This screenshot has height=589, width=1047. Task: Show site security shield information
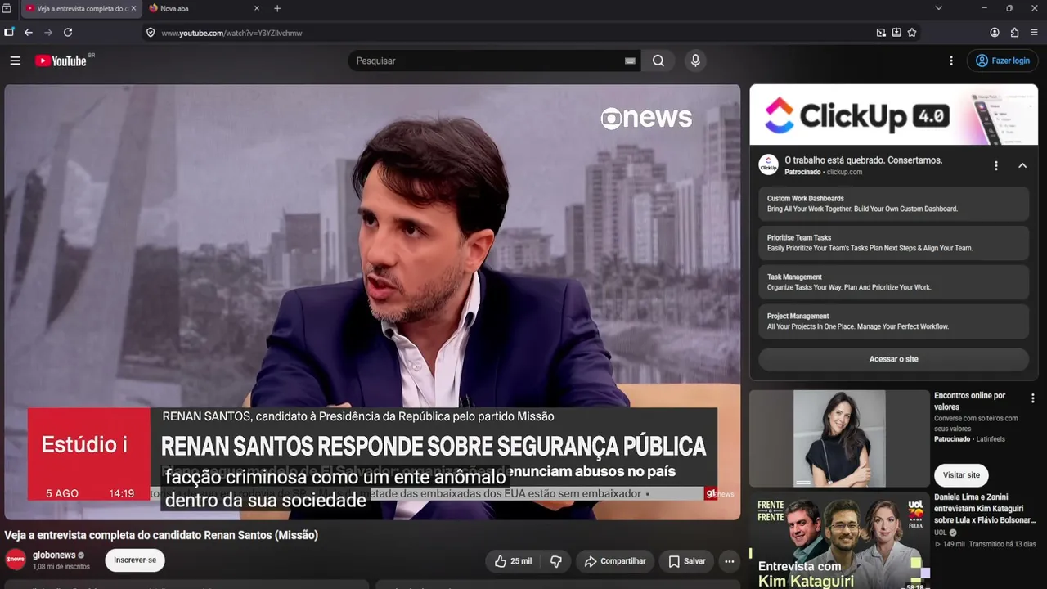(x=151, y=33)
